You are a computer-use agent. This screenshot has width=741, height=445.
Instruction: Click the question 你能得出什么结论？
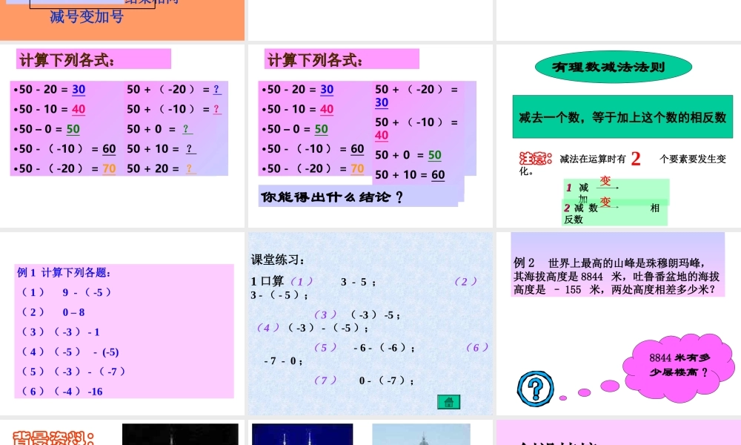(x=332, y=197)
